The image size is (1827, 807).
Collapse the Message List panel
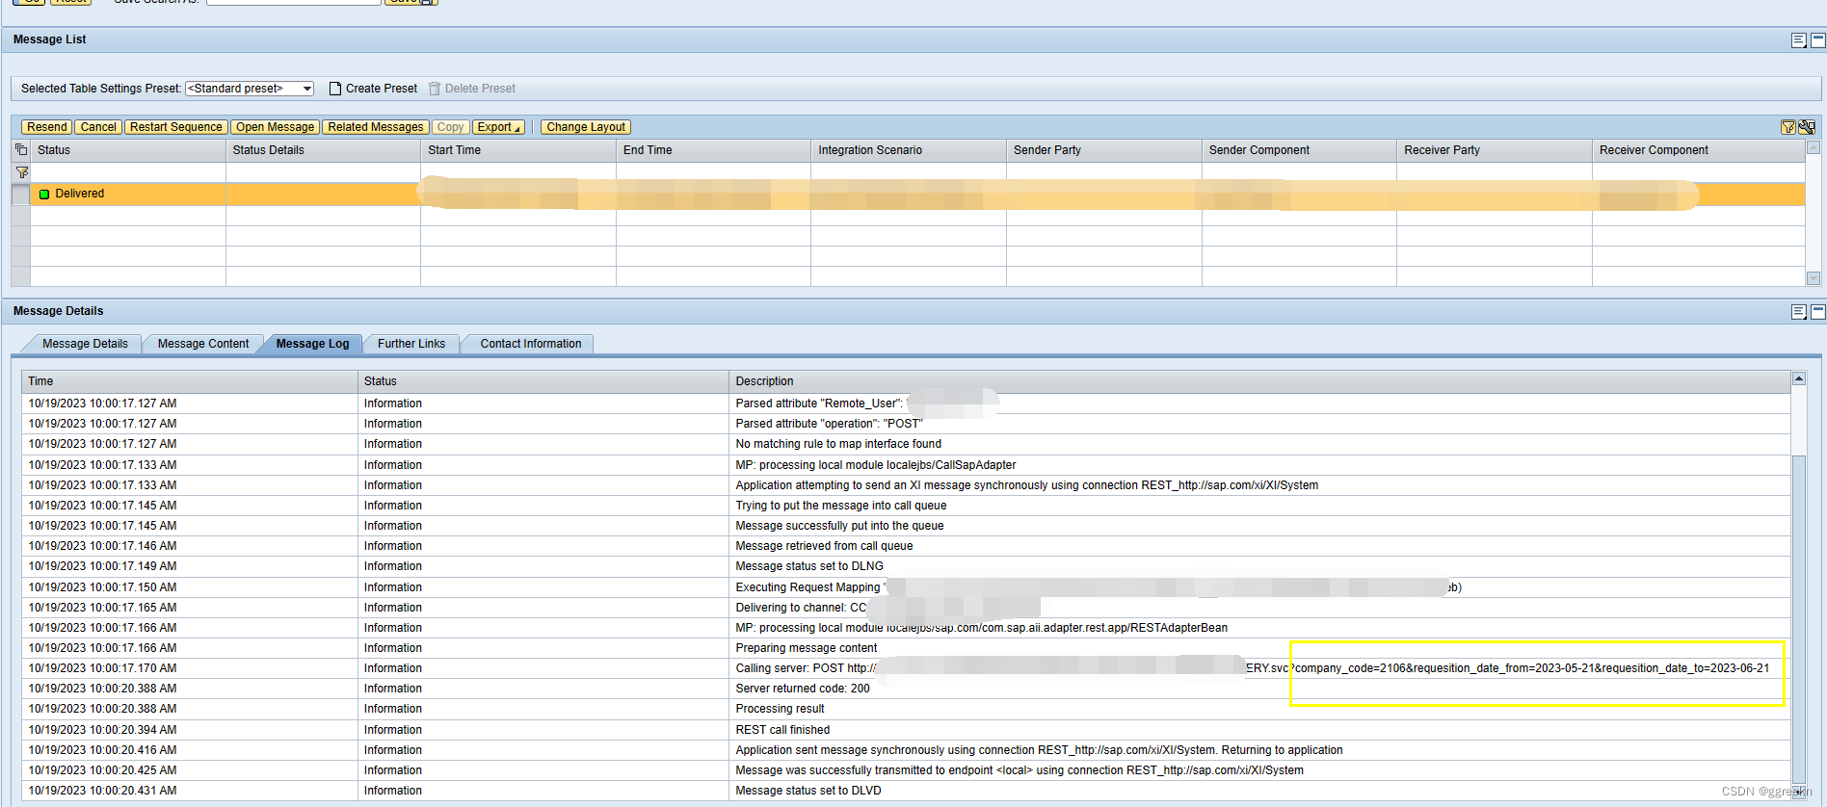(1817, 40)
